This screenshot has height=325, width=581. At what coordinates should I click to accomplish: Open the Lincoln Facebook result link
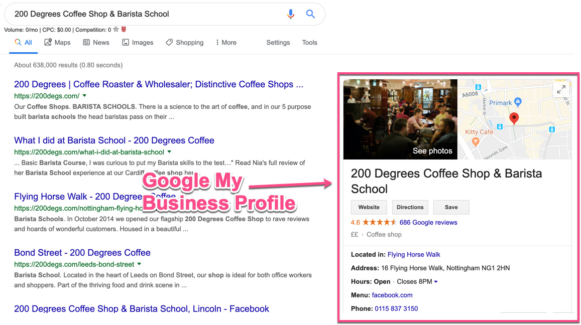point(142,309)
